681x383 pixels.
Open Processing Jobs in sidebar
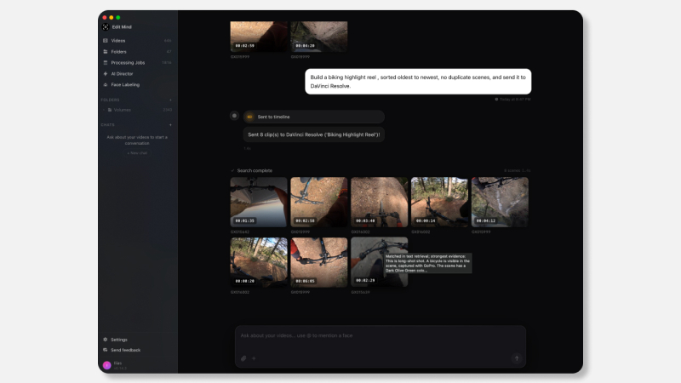[137, 62]
